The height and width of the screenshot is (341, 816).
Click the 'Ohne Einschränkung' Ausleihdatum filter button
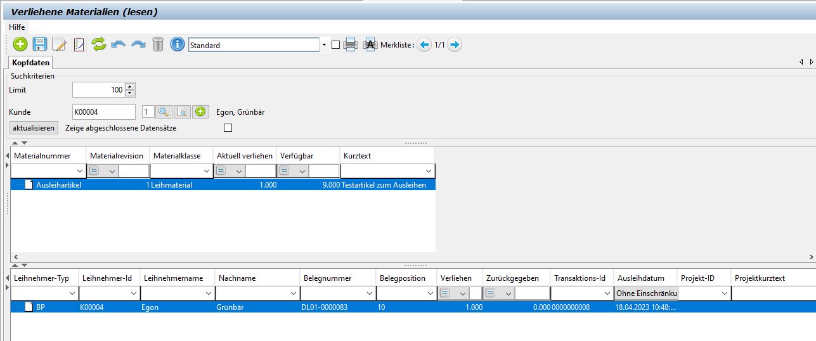point(646,293)
